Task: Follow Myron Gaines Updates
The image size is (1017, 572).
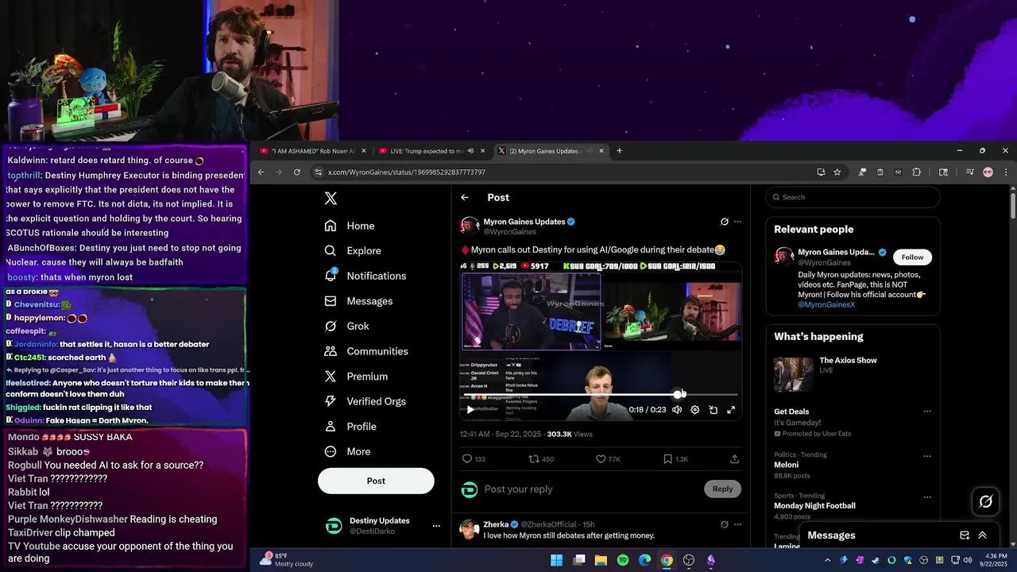Action: (912, 257)
